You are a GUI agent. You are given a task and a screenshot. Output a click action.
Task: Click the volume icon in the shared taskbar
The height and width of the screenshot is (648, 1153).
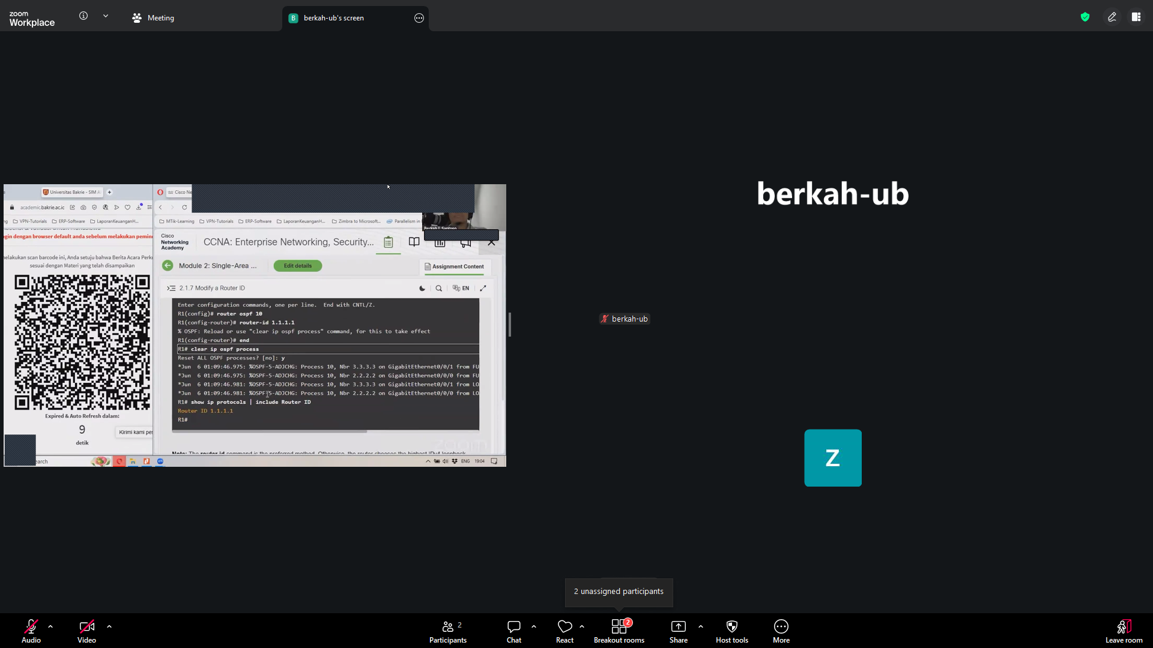pos(446,461)
